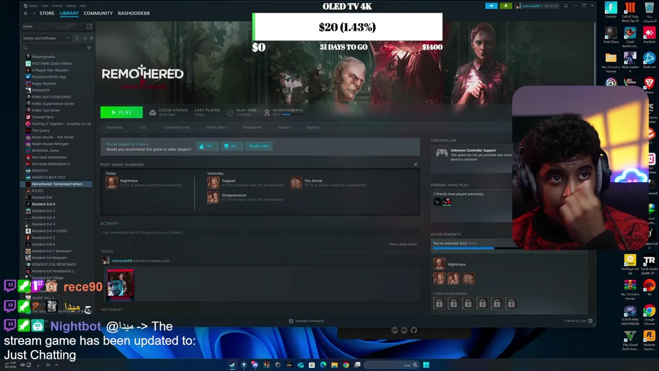The image size is (659, 371).
Task: Open the Guides link
Action: tap(284, 127)
